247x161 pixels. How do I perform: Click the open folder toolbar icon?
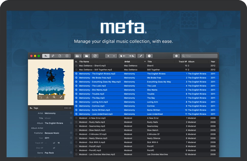click(x=86, y=56)
